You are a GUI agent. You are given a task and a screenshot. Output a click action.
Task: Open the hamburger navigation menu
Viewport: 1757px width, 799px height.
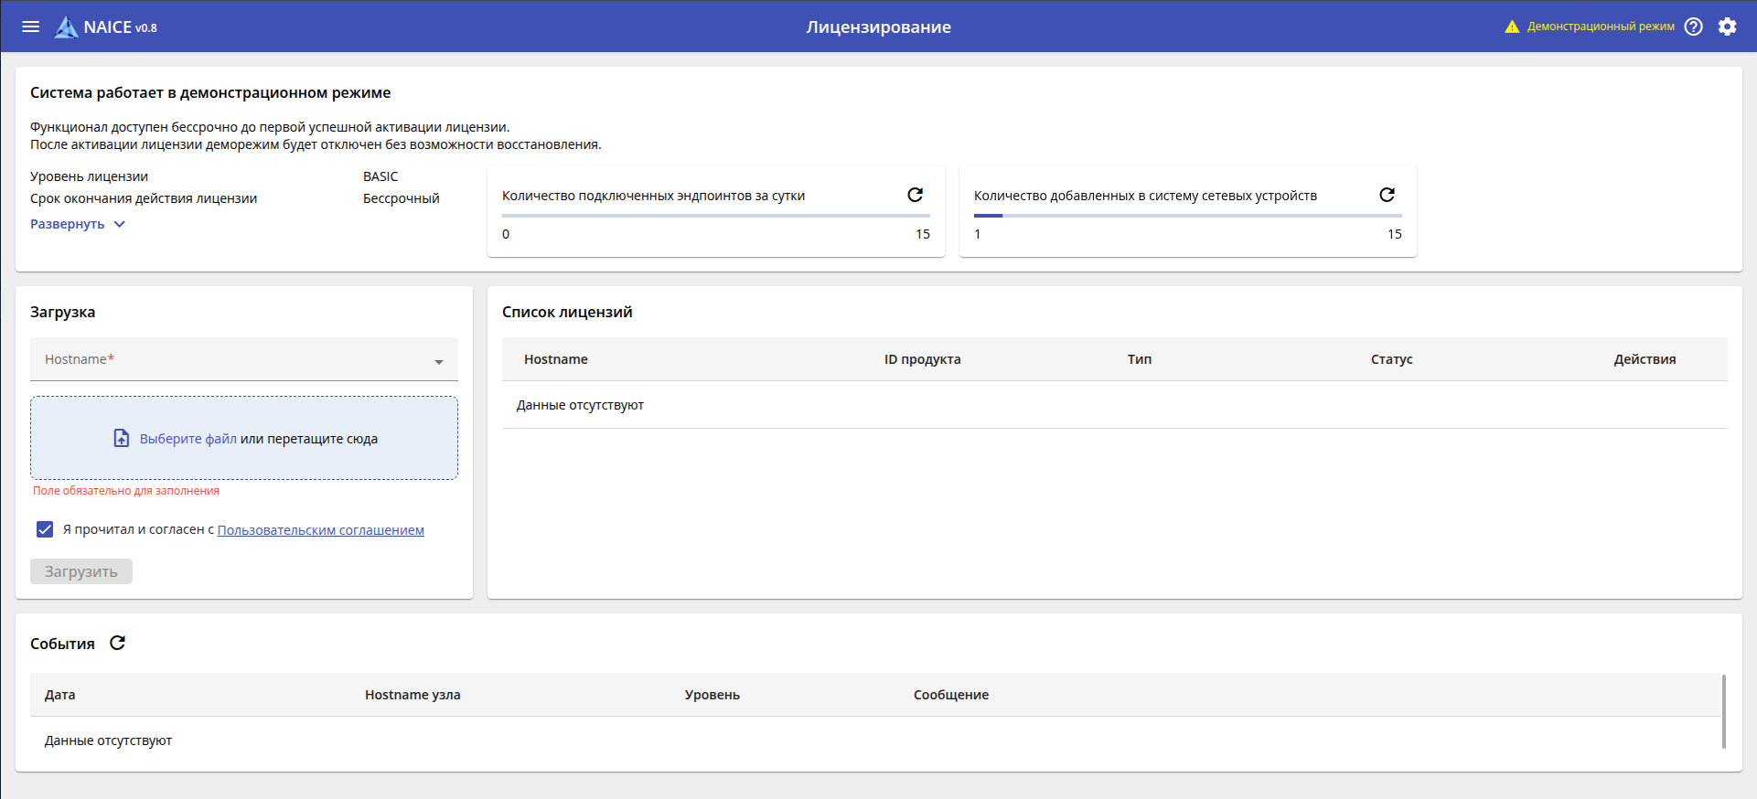coord(30,27)
